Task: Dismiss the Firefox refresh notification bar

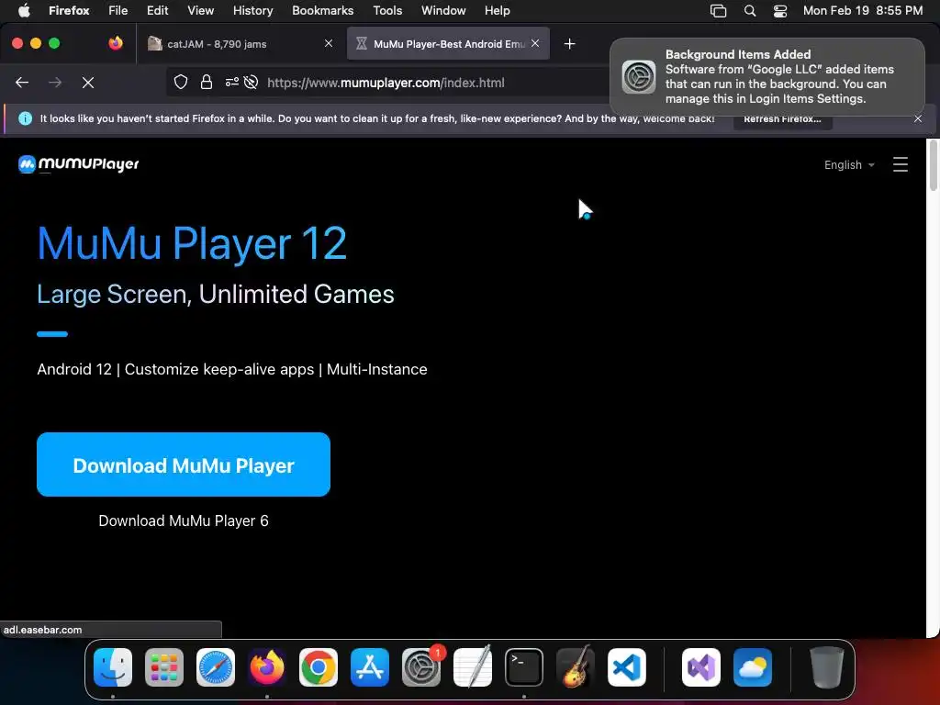Action: [918, 118]
